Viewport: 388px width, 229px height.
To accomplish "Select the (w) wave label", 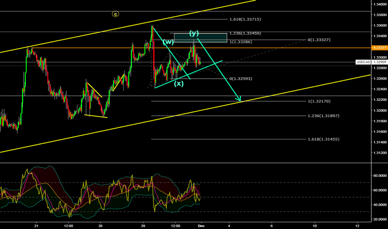I will pyautogui.click(x=168, y=42).
